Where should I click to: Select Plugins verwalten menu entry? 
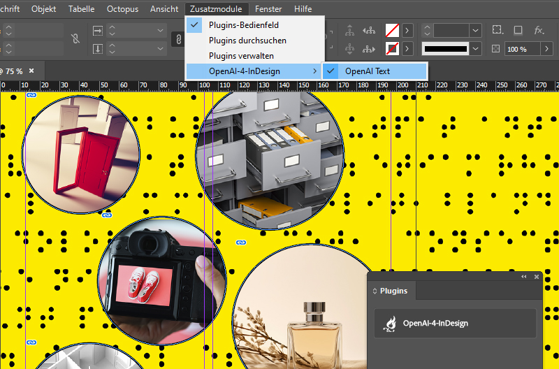pyautogui.click(x=241, y=56)
